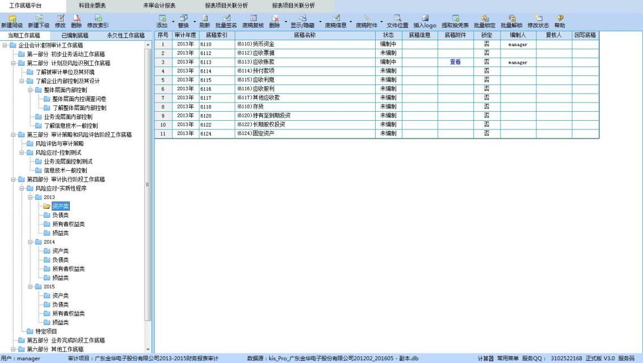Image resolution: width=643 pixels, height=363 pixels.
Task: Select 负债类 folder under 2013
Action: click(x=60, y=215)
